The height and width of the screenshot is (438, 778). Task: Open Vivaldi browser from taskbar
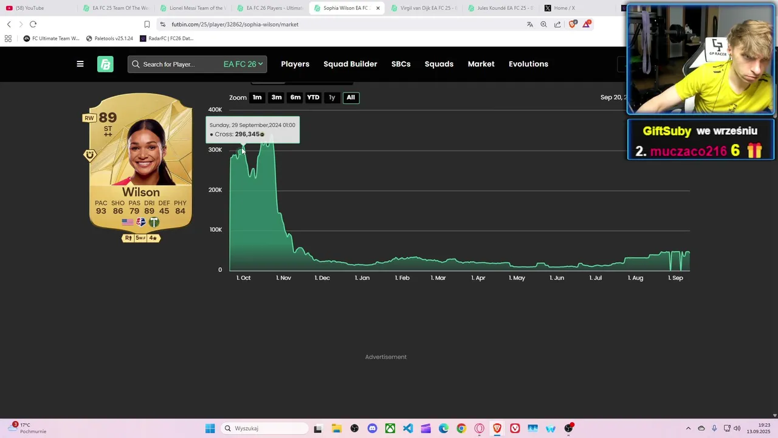click(x=515, y=428)
